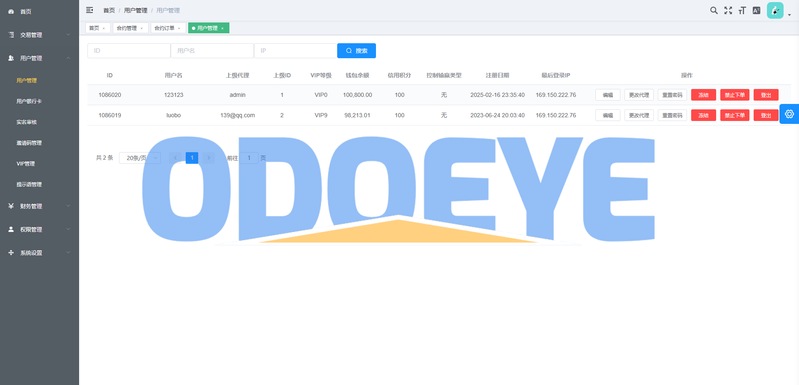
Task: Click the 首页 breadcrumb link
Action: 109,10
